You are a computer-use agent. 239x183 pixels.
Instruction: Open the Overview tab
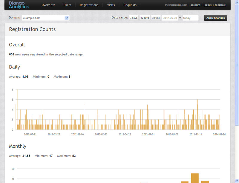tap(48, 5)
